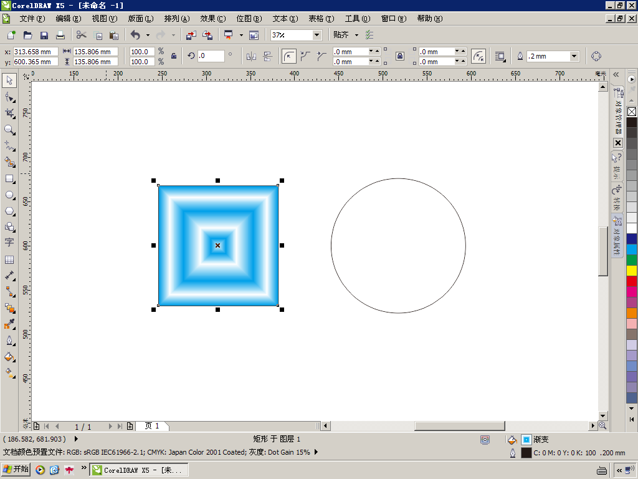Screen dimensions: 638x479
Task: Switch to the 页 1 page tab
Action: [152, 426]
